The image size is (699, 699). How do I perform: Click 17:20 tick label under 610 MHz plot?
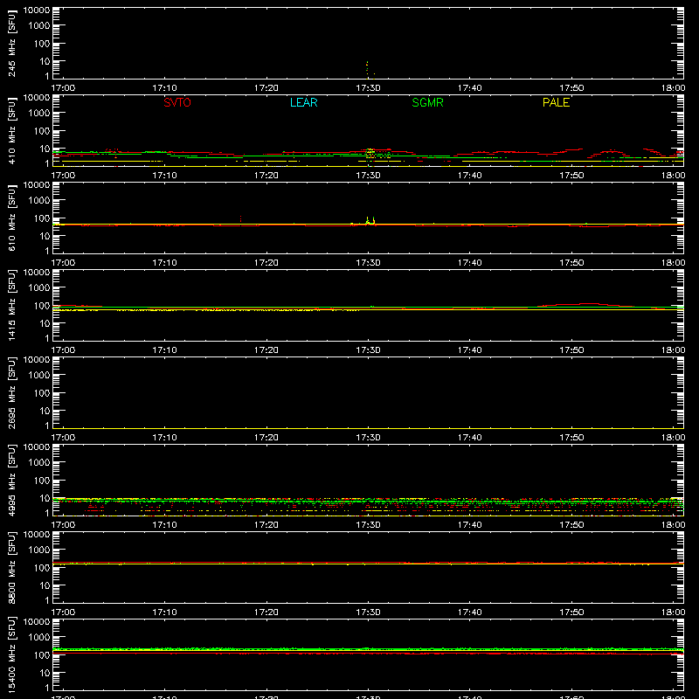tap(266, 263)
